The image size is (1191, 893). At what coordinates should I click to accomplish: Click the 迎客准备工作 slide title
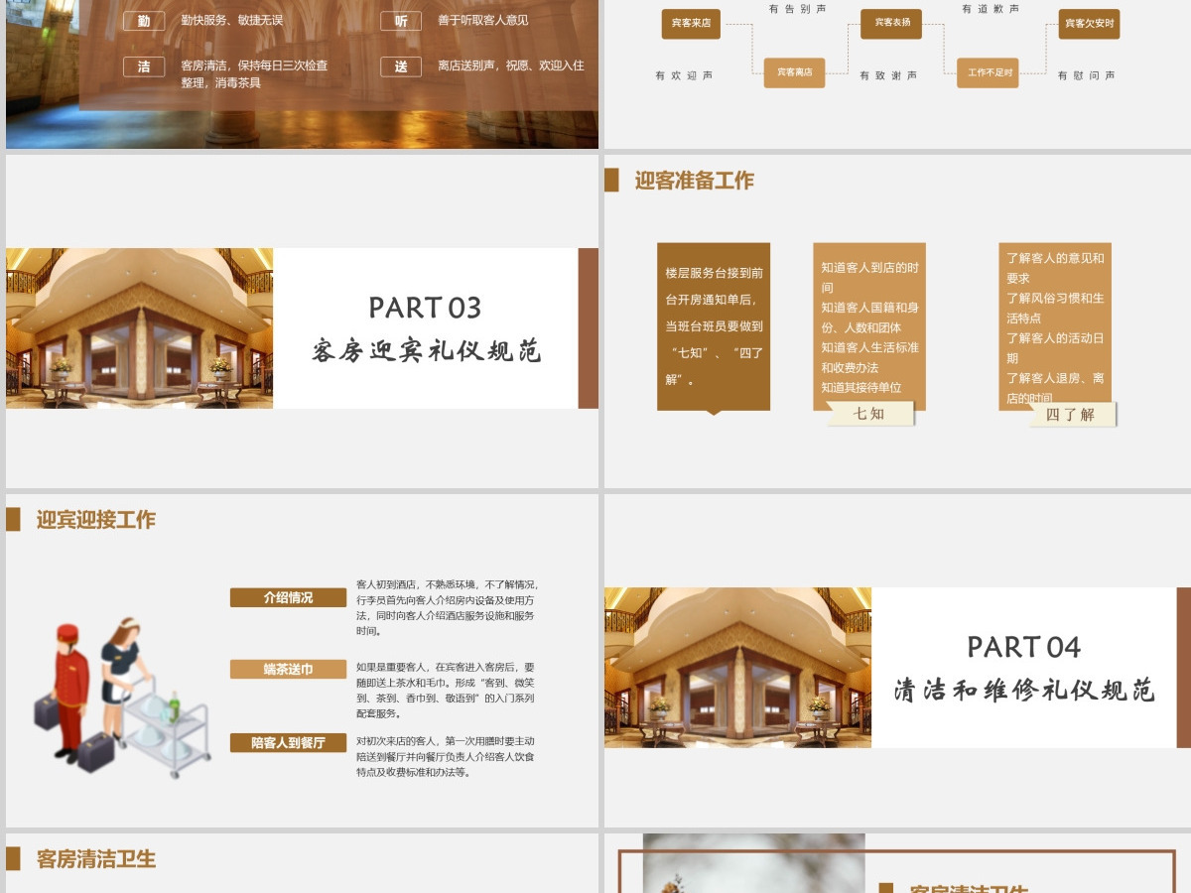tap(695, 181)
